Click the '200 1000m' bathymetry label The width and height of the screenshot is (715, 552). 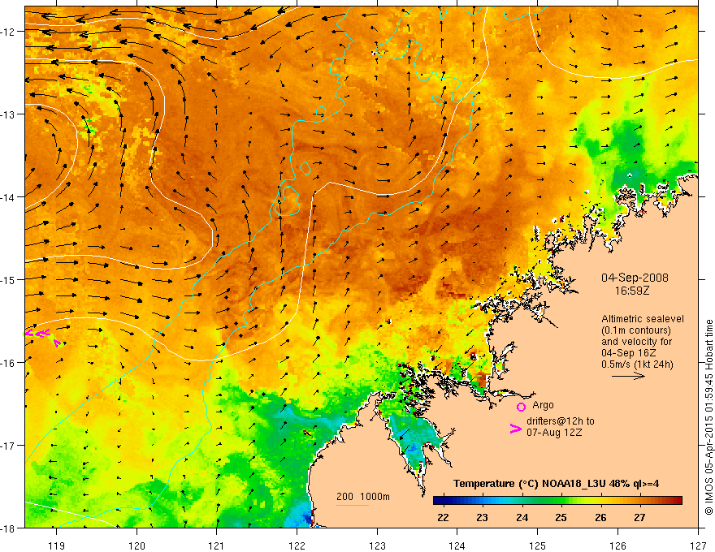point(363,497)
